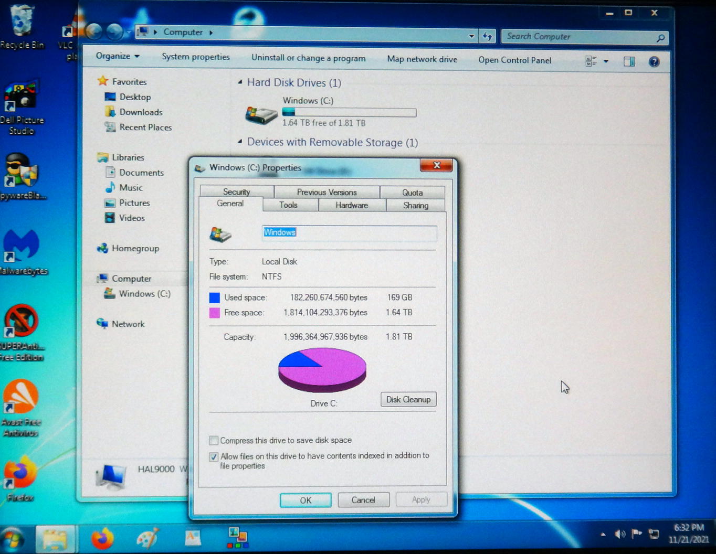Open the Quota tab
The width and height of the screenshot is (716, 554).
[x=413, y=193]
